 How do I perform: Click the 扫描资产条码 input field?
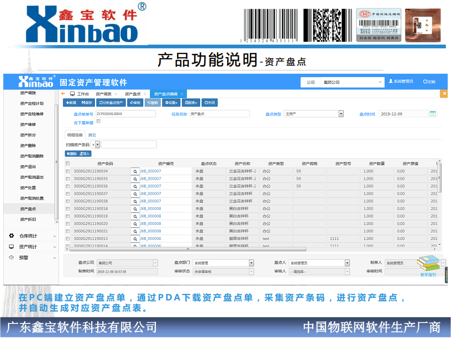click(x=129, y=145)
